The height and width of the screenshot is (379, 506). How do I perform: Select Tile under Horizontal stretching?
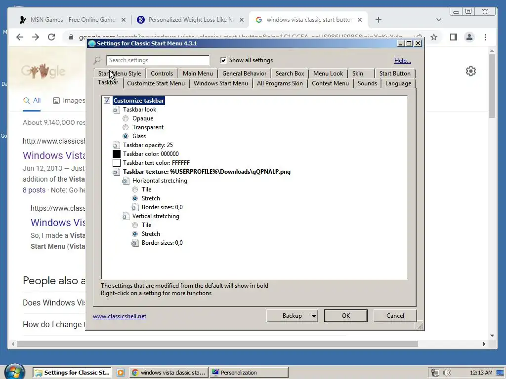(135, 189)
